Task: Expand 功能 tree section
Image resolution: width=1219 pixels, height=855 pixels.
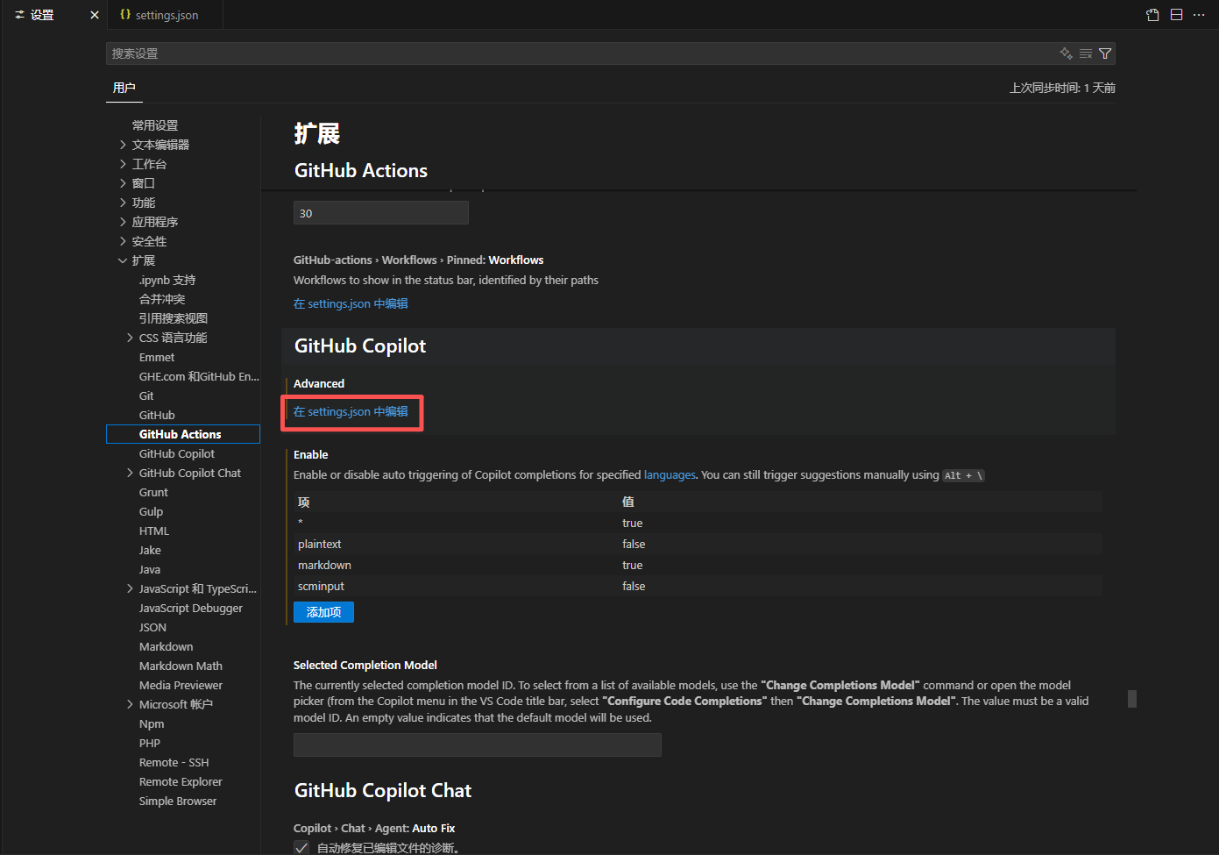Action: click(123, 203)
